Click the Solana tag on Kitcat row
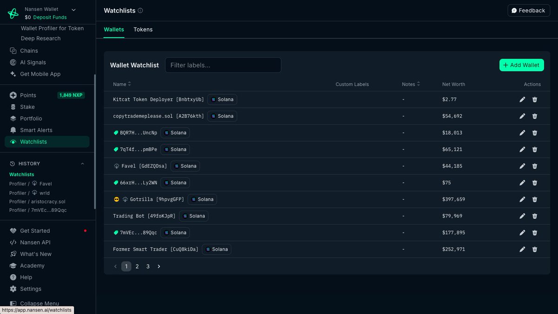Viewport: 558px width, 314px height. (222, 99)
